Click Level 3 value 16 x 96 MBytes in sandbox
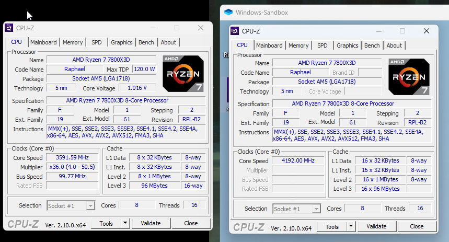The width and height of the screenshot is (449, 242). point(381,189)
